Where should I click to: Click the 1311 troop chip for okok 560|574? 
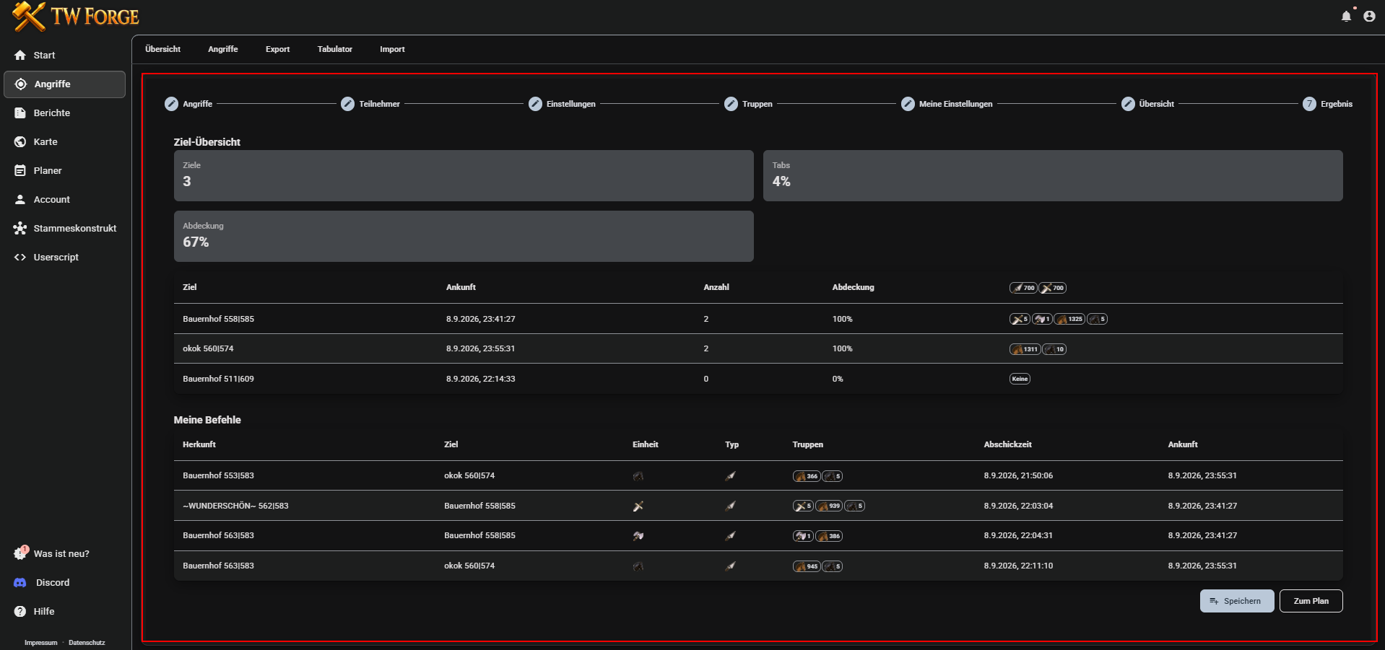[x=1025, y=349]
